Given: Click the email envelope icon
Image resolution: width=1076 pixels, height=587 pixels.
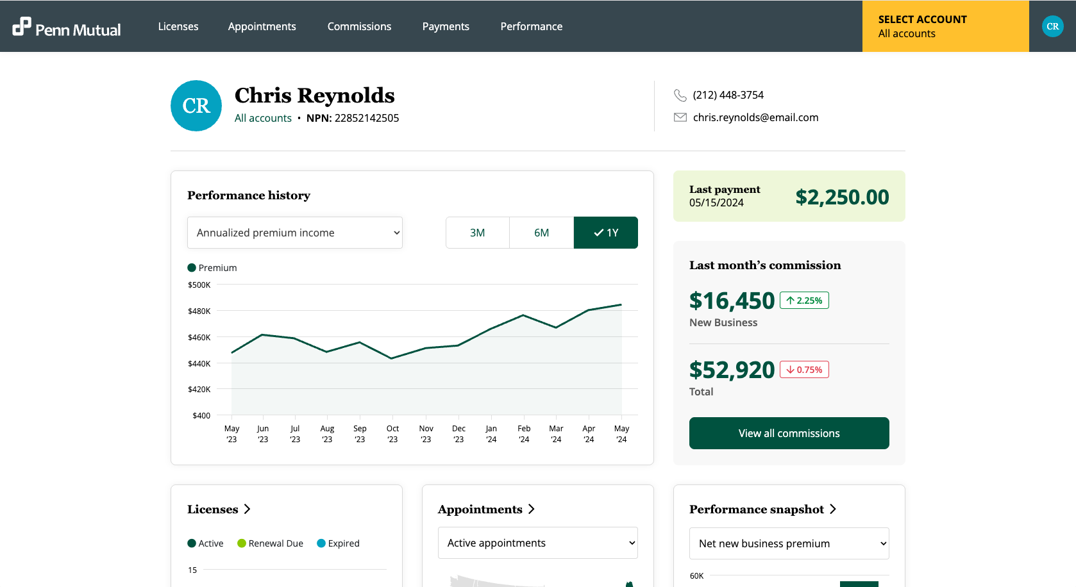Looking at the screenshot, I should [680, 117].
